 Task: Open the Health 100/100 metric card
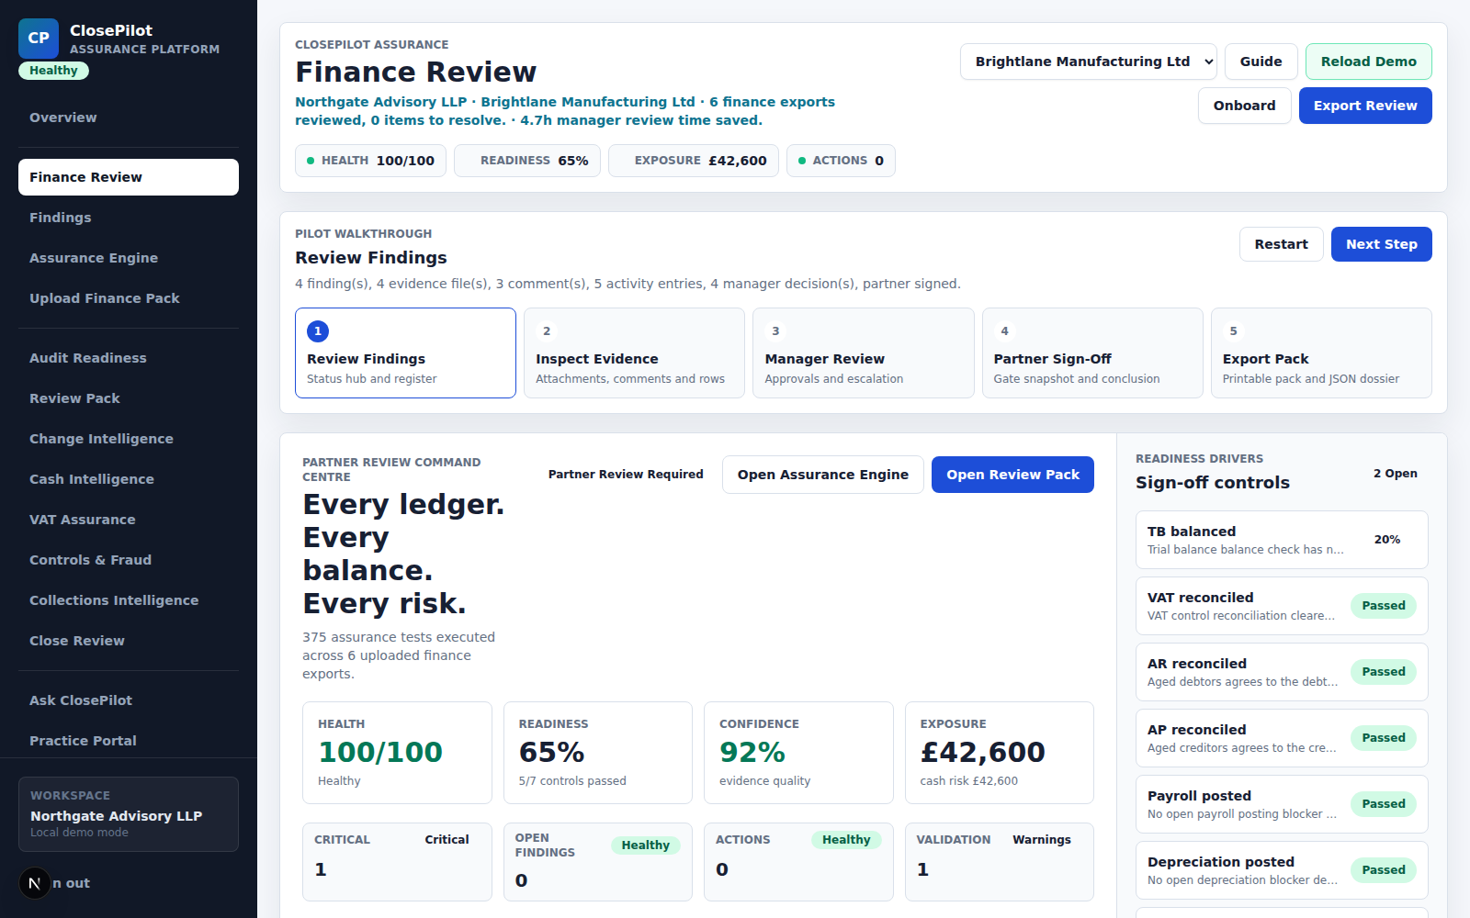tap(397, 753)
